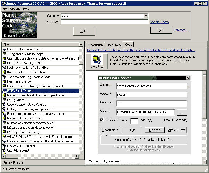The height and width of the screenshot is (173, 209).
Task: Switch to the More Notes tab
Action: point(114,45)
